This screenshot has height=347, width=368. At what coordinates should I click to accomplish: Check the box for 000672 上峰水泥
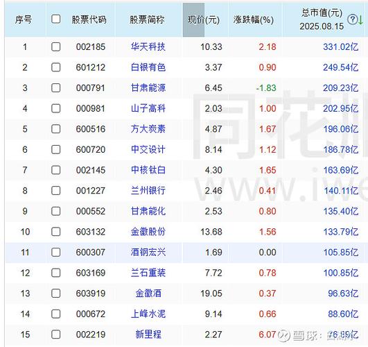[56, 314]
